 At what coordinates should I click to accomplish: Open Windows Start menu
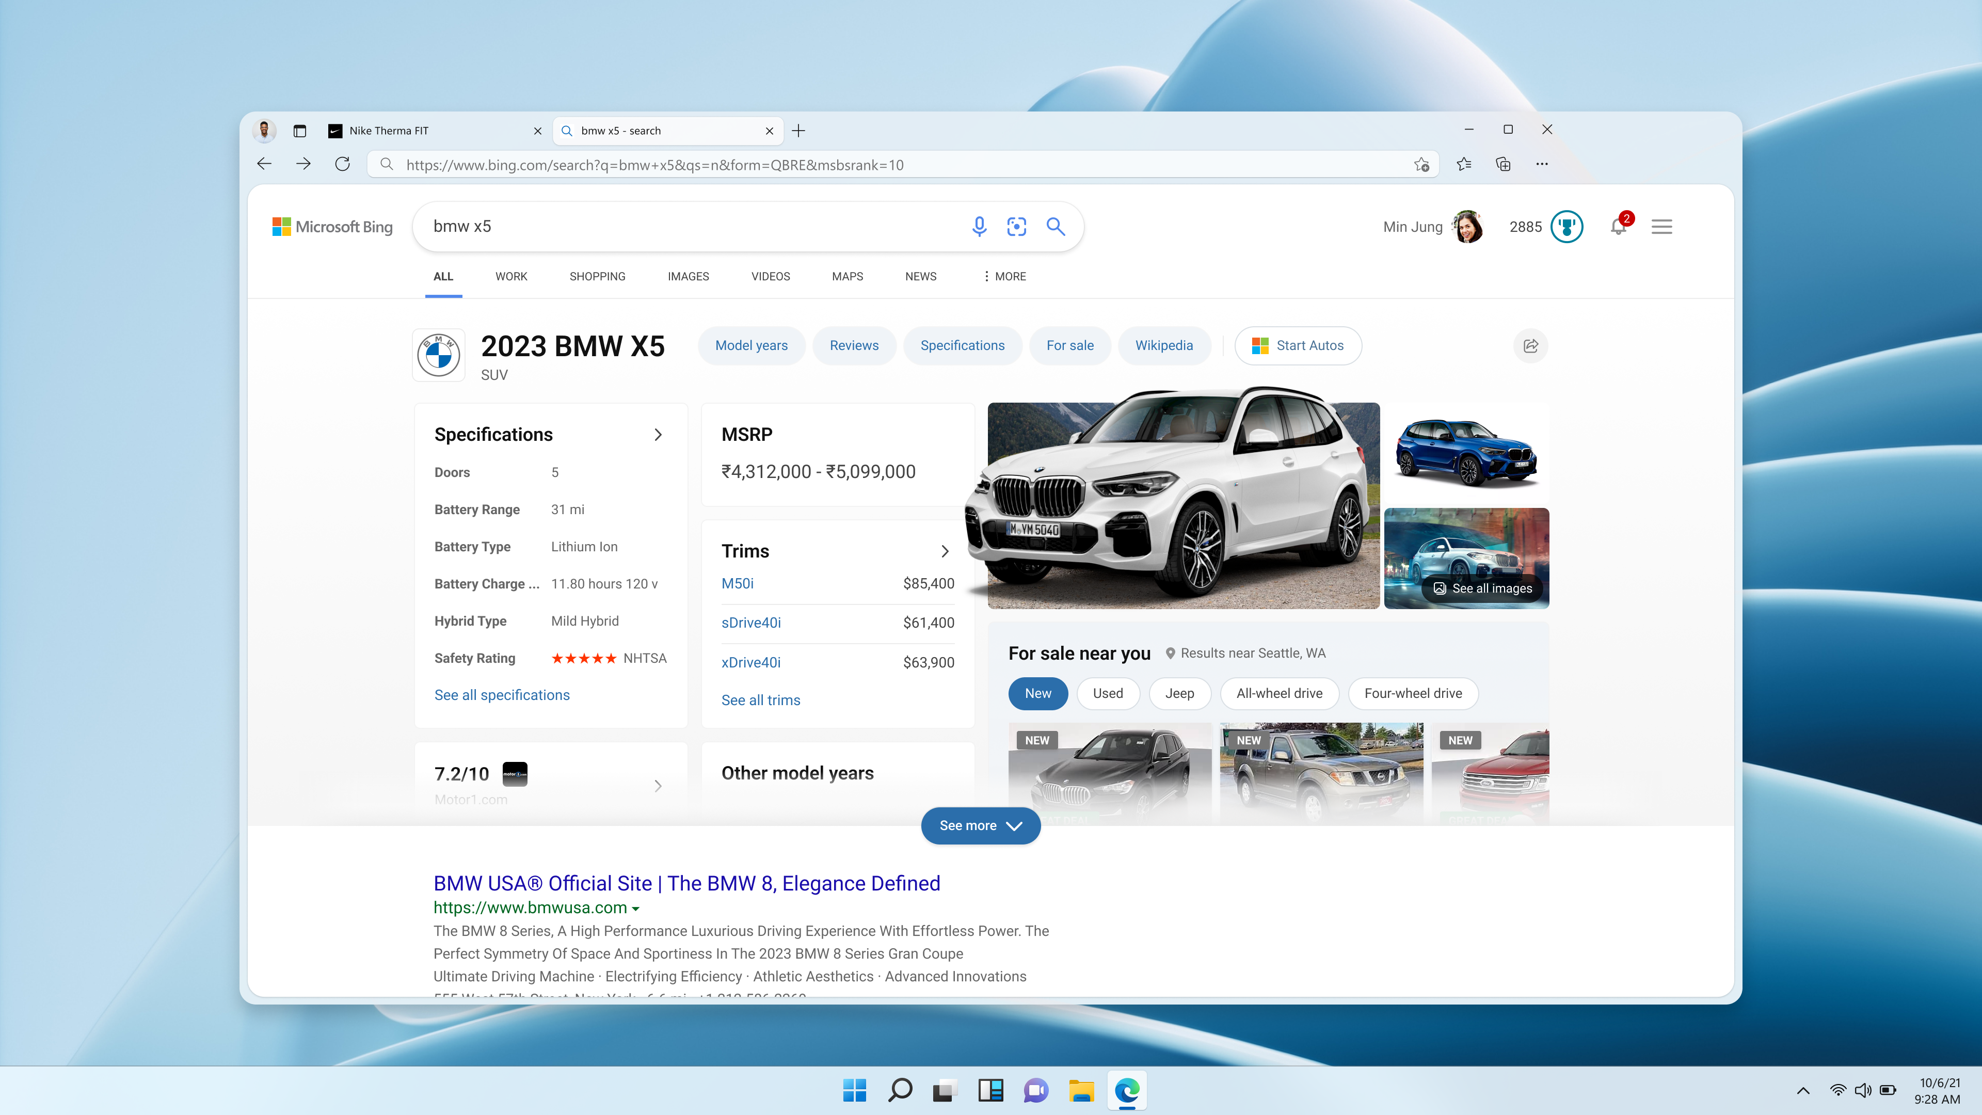coord(854,1090)
